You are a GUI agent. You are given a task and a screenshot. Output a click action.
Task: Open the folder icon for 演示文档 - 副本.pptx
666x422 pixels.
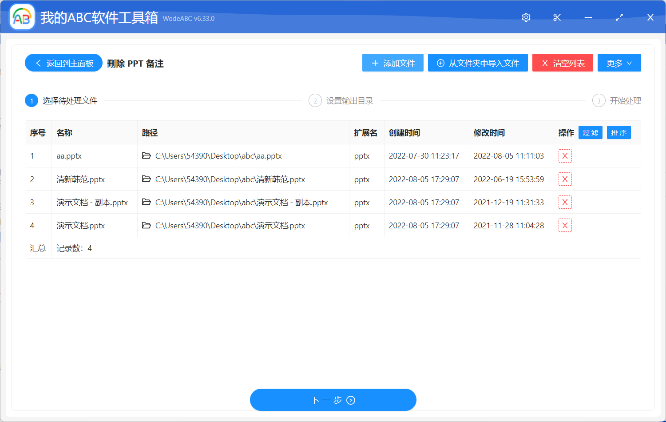pyautogui.click(x=147, y=202)
